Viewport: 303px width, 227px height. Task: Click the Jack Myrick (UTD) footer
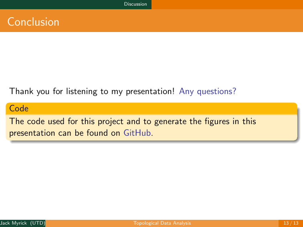pos(22,223)
